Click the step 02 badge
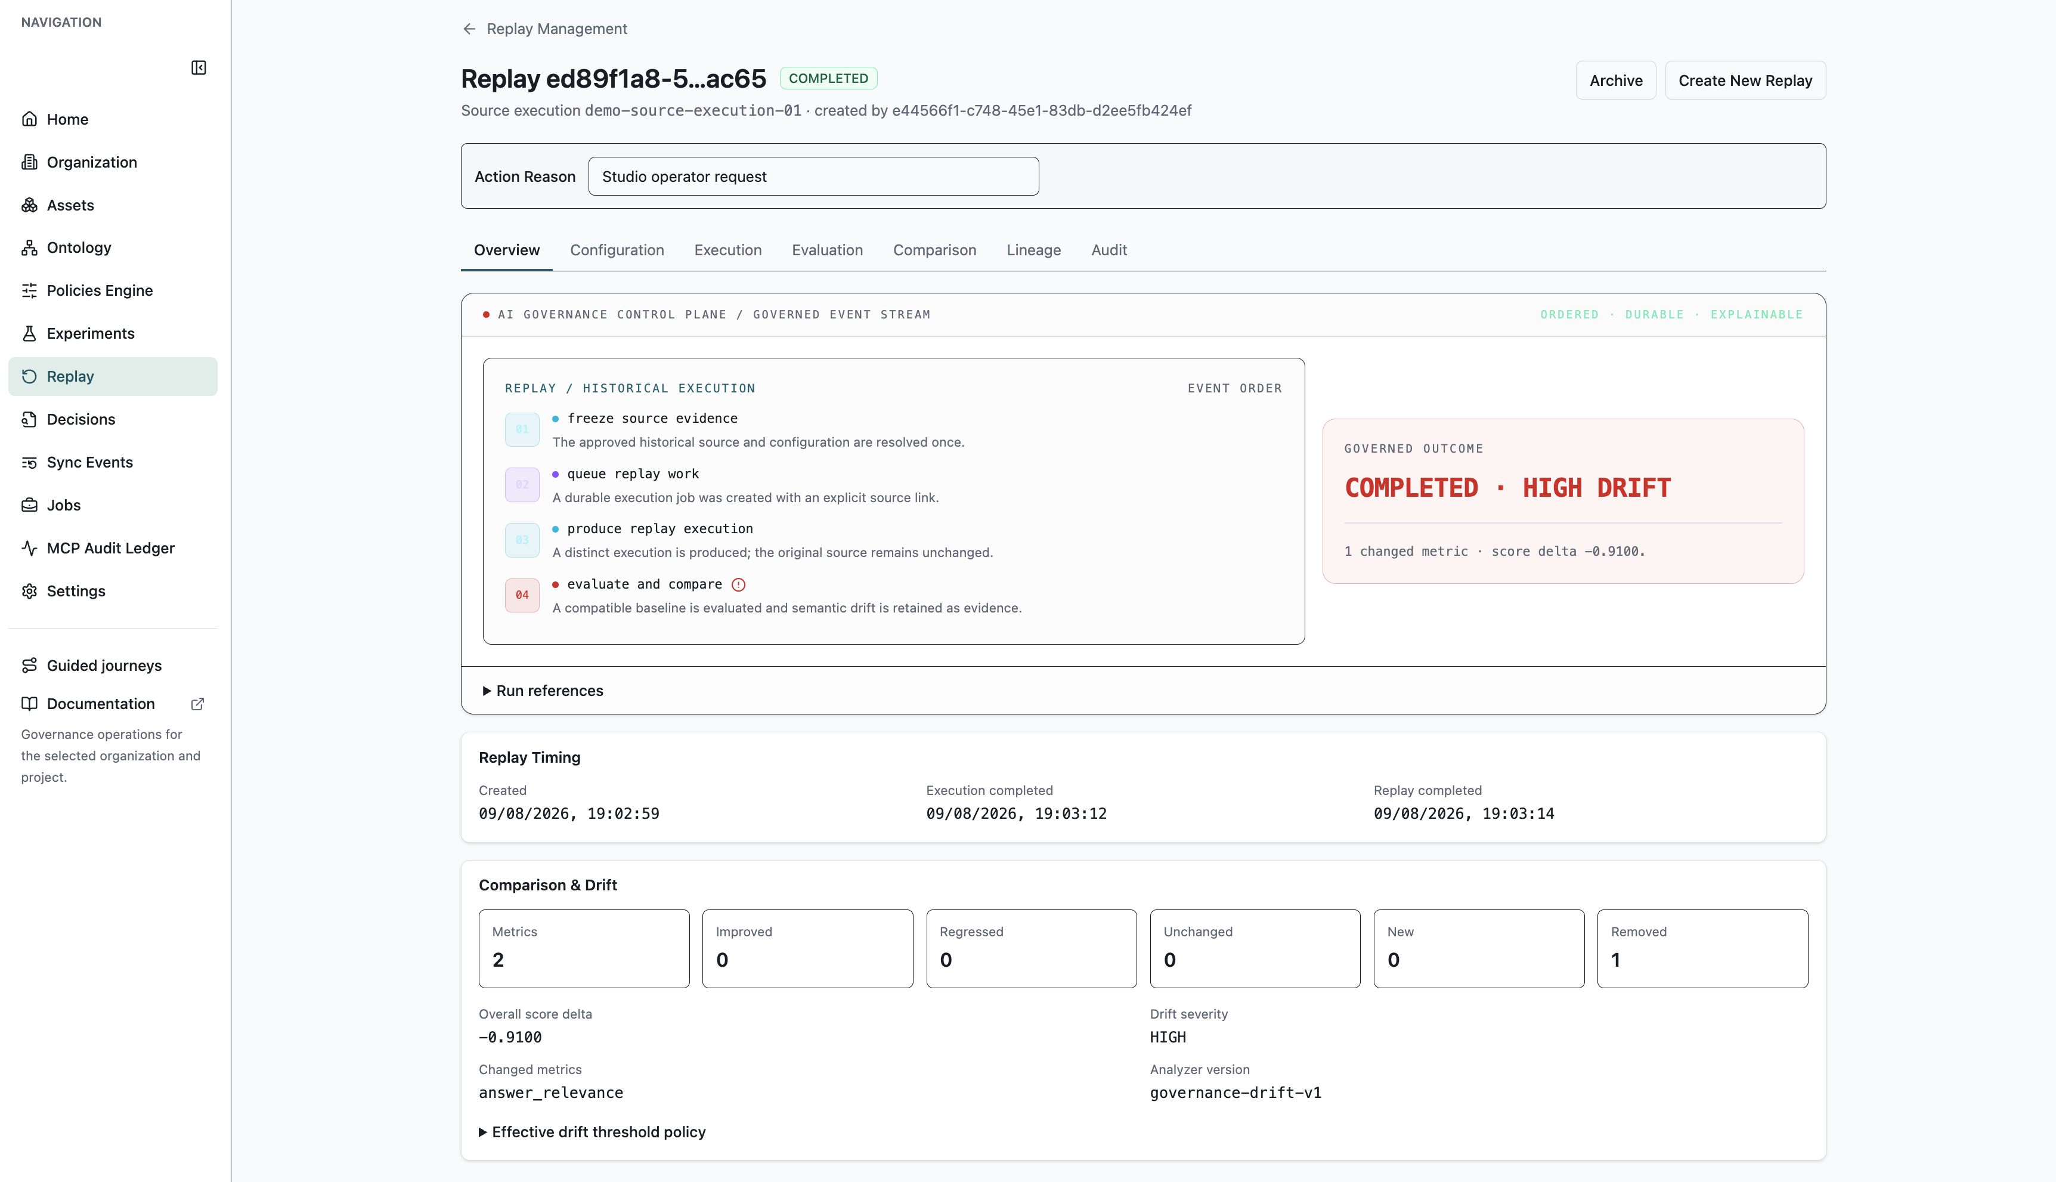This screenshot has height=1182, width=2056. click(x=522, y=485)
